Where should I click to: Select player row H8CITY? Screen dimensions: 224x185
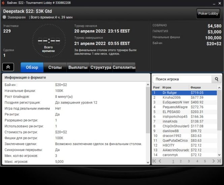tap(184, 146)
